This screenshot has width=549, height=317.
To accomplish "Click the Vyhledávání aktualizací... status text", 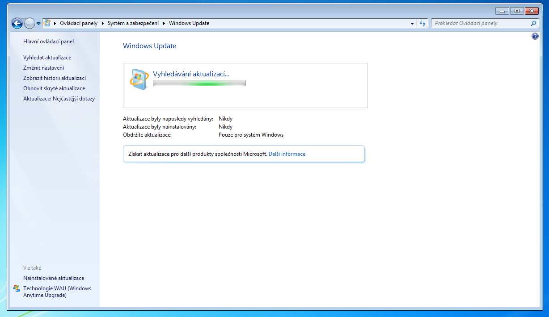I will point(191,74).
